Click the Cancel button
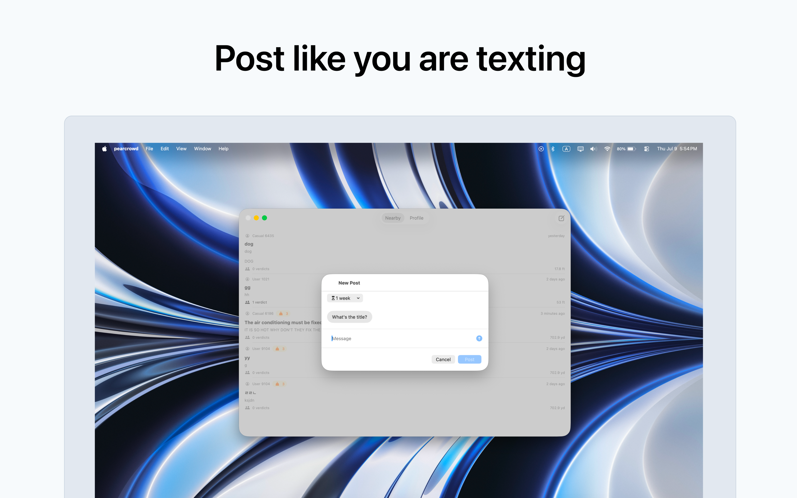Image resolution: width=797 pixels, height=498 pixels. tap(443, 359)
